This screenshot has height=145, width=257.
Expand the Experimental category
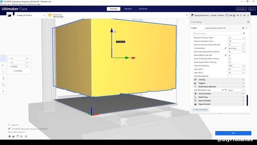tap(219, 104)
